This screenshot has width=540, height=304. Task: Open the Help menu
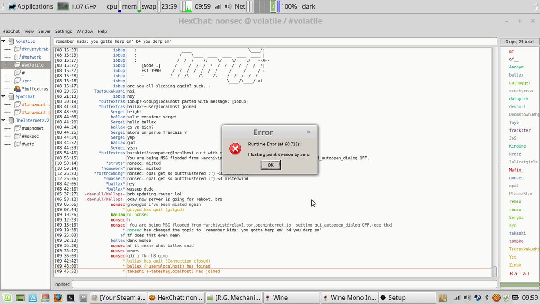[102, 32]
